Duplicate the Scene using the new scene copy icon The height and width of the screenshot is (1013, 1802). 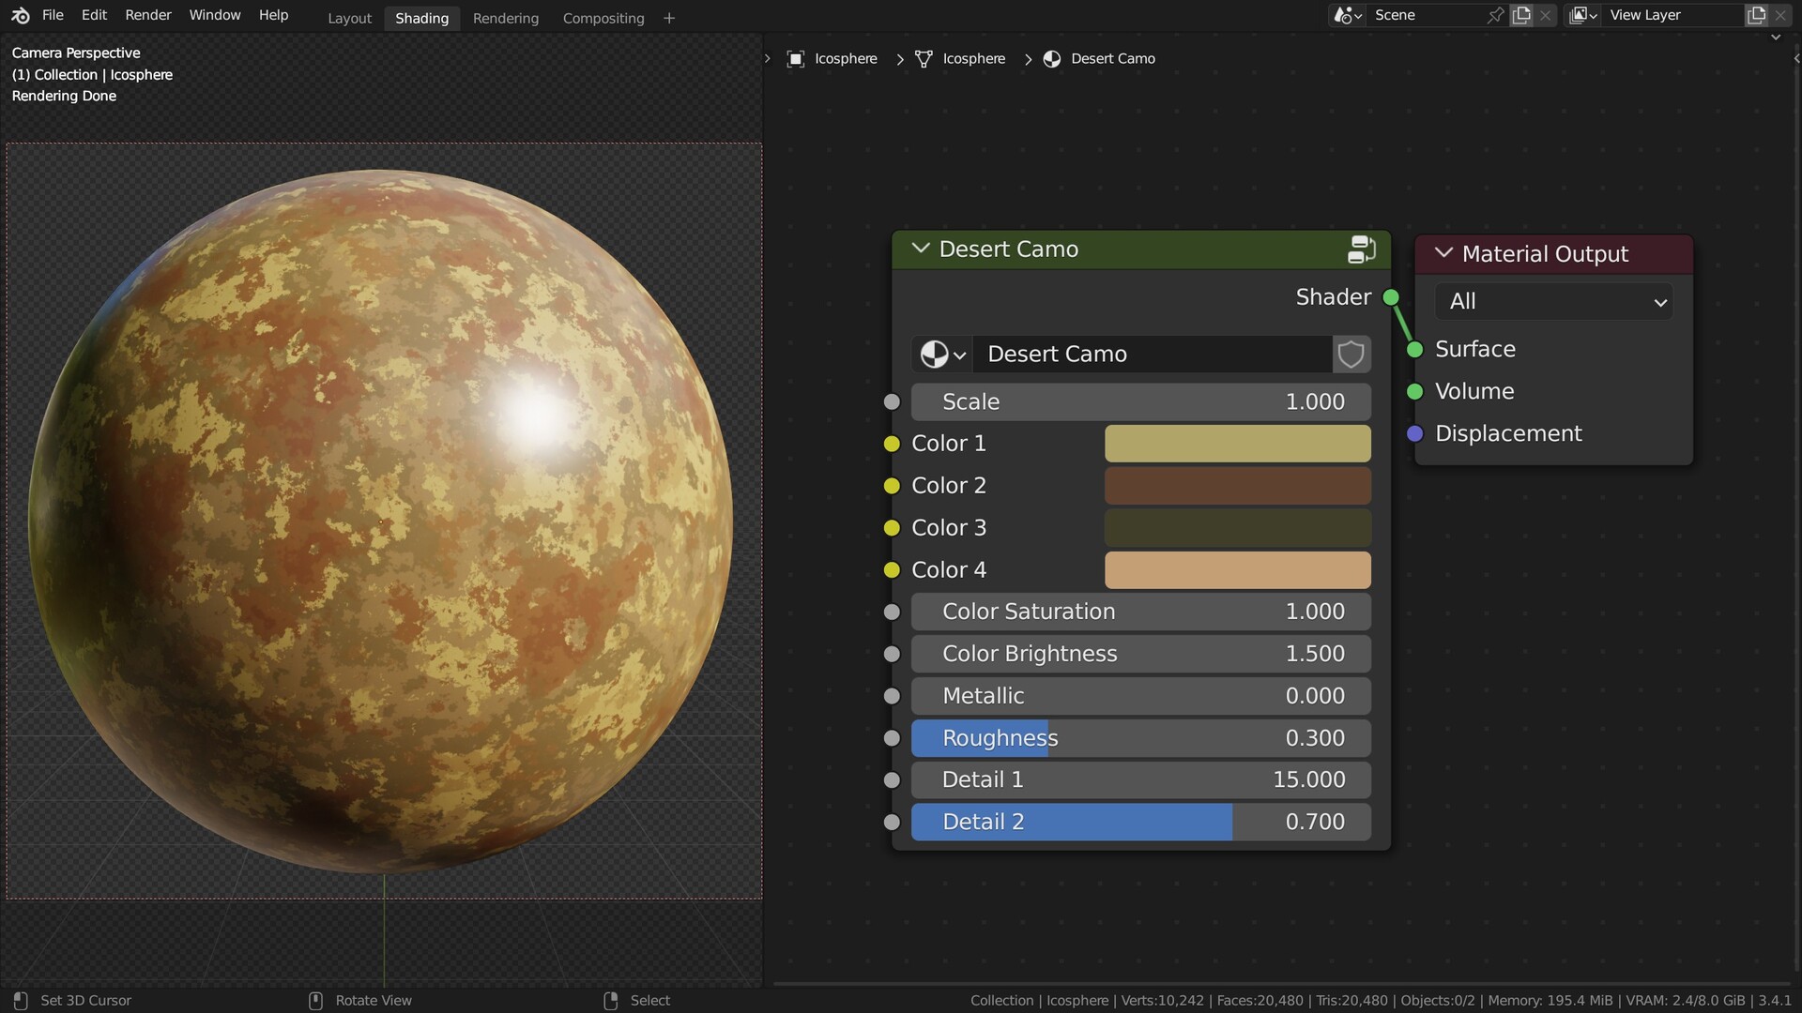click(1520, 15)
